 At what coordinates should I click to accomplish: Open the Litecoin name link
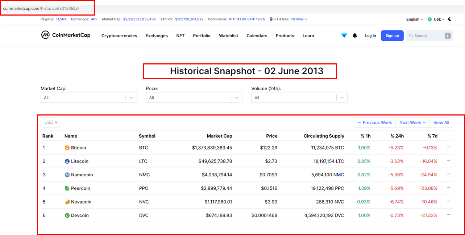[80, 161]
